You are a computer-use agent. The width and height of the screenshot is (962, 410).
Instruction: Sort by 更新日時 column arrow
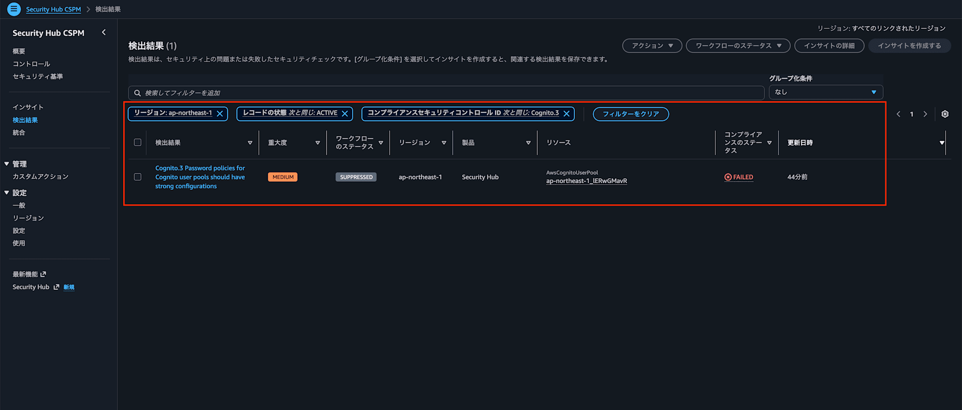[942, 143]
